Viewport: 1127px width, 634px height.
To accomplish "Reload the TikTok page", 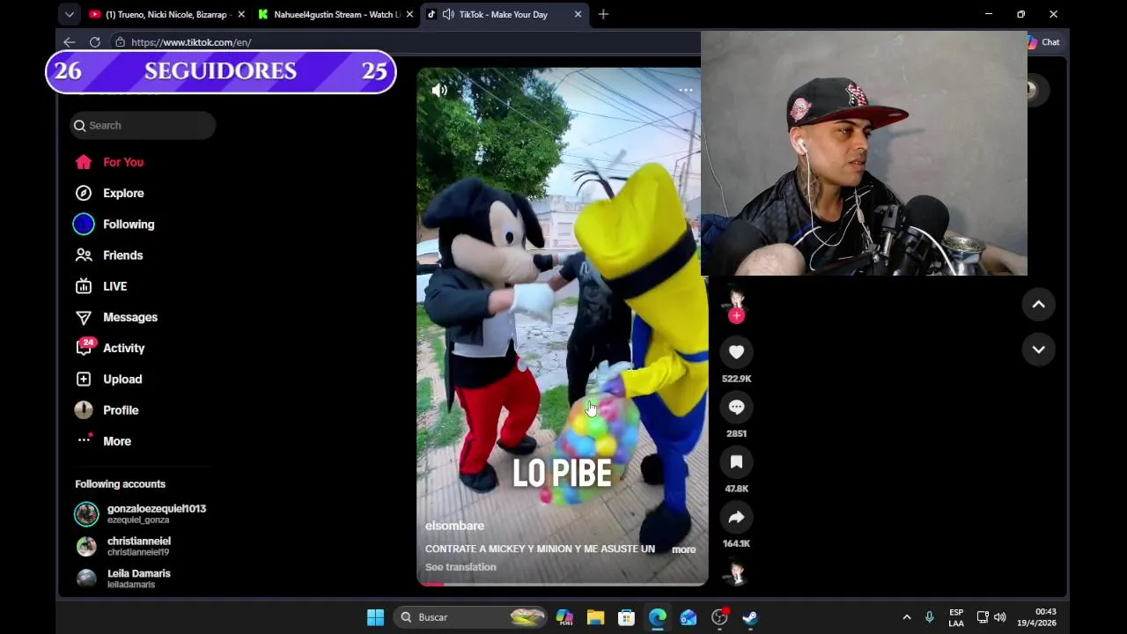I will 94,42.
